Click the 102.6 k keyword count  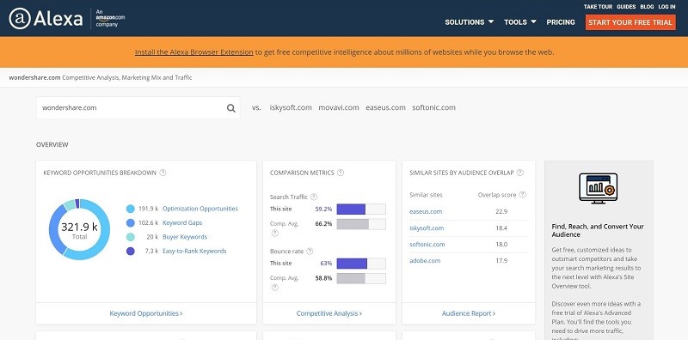pyautogui.click(x=148, y=223)
